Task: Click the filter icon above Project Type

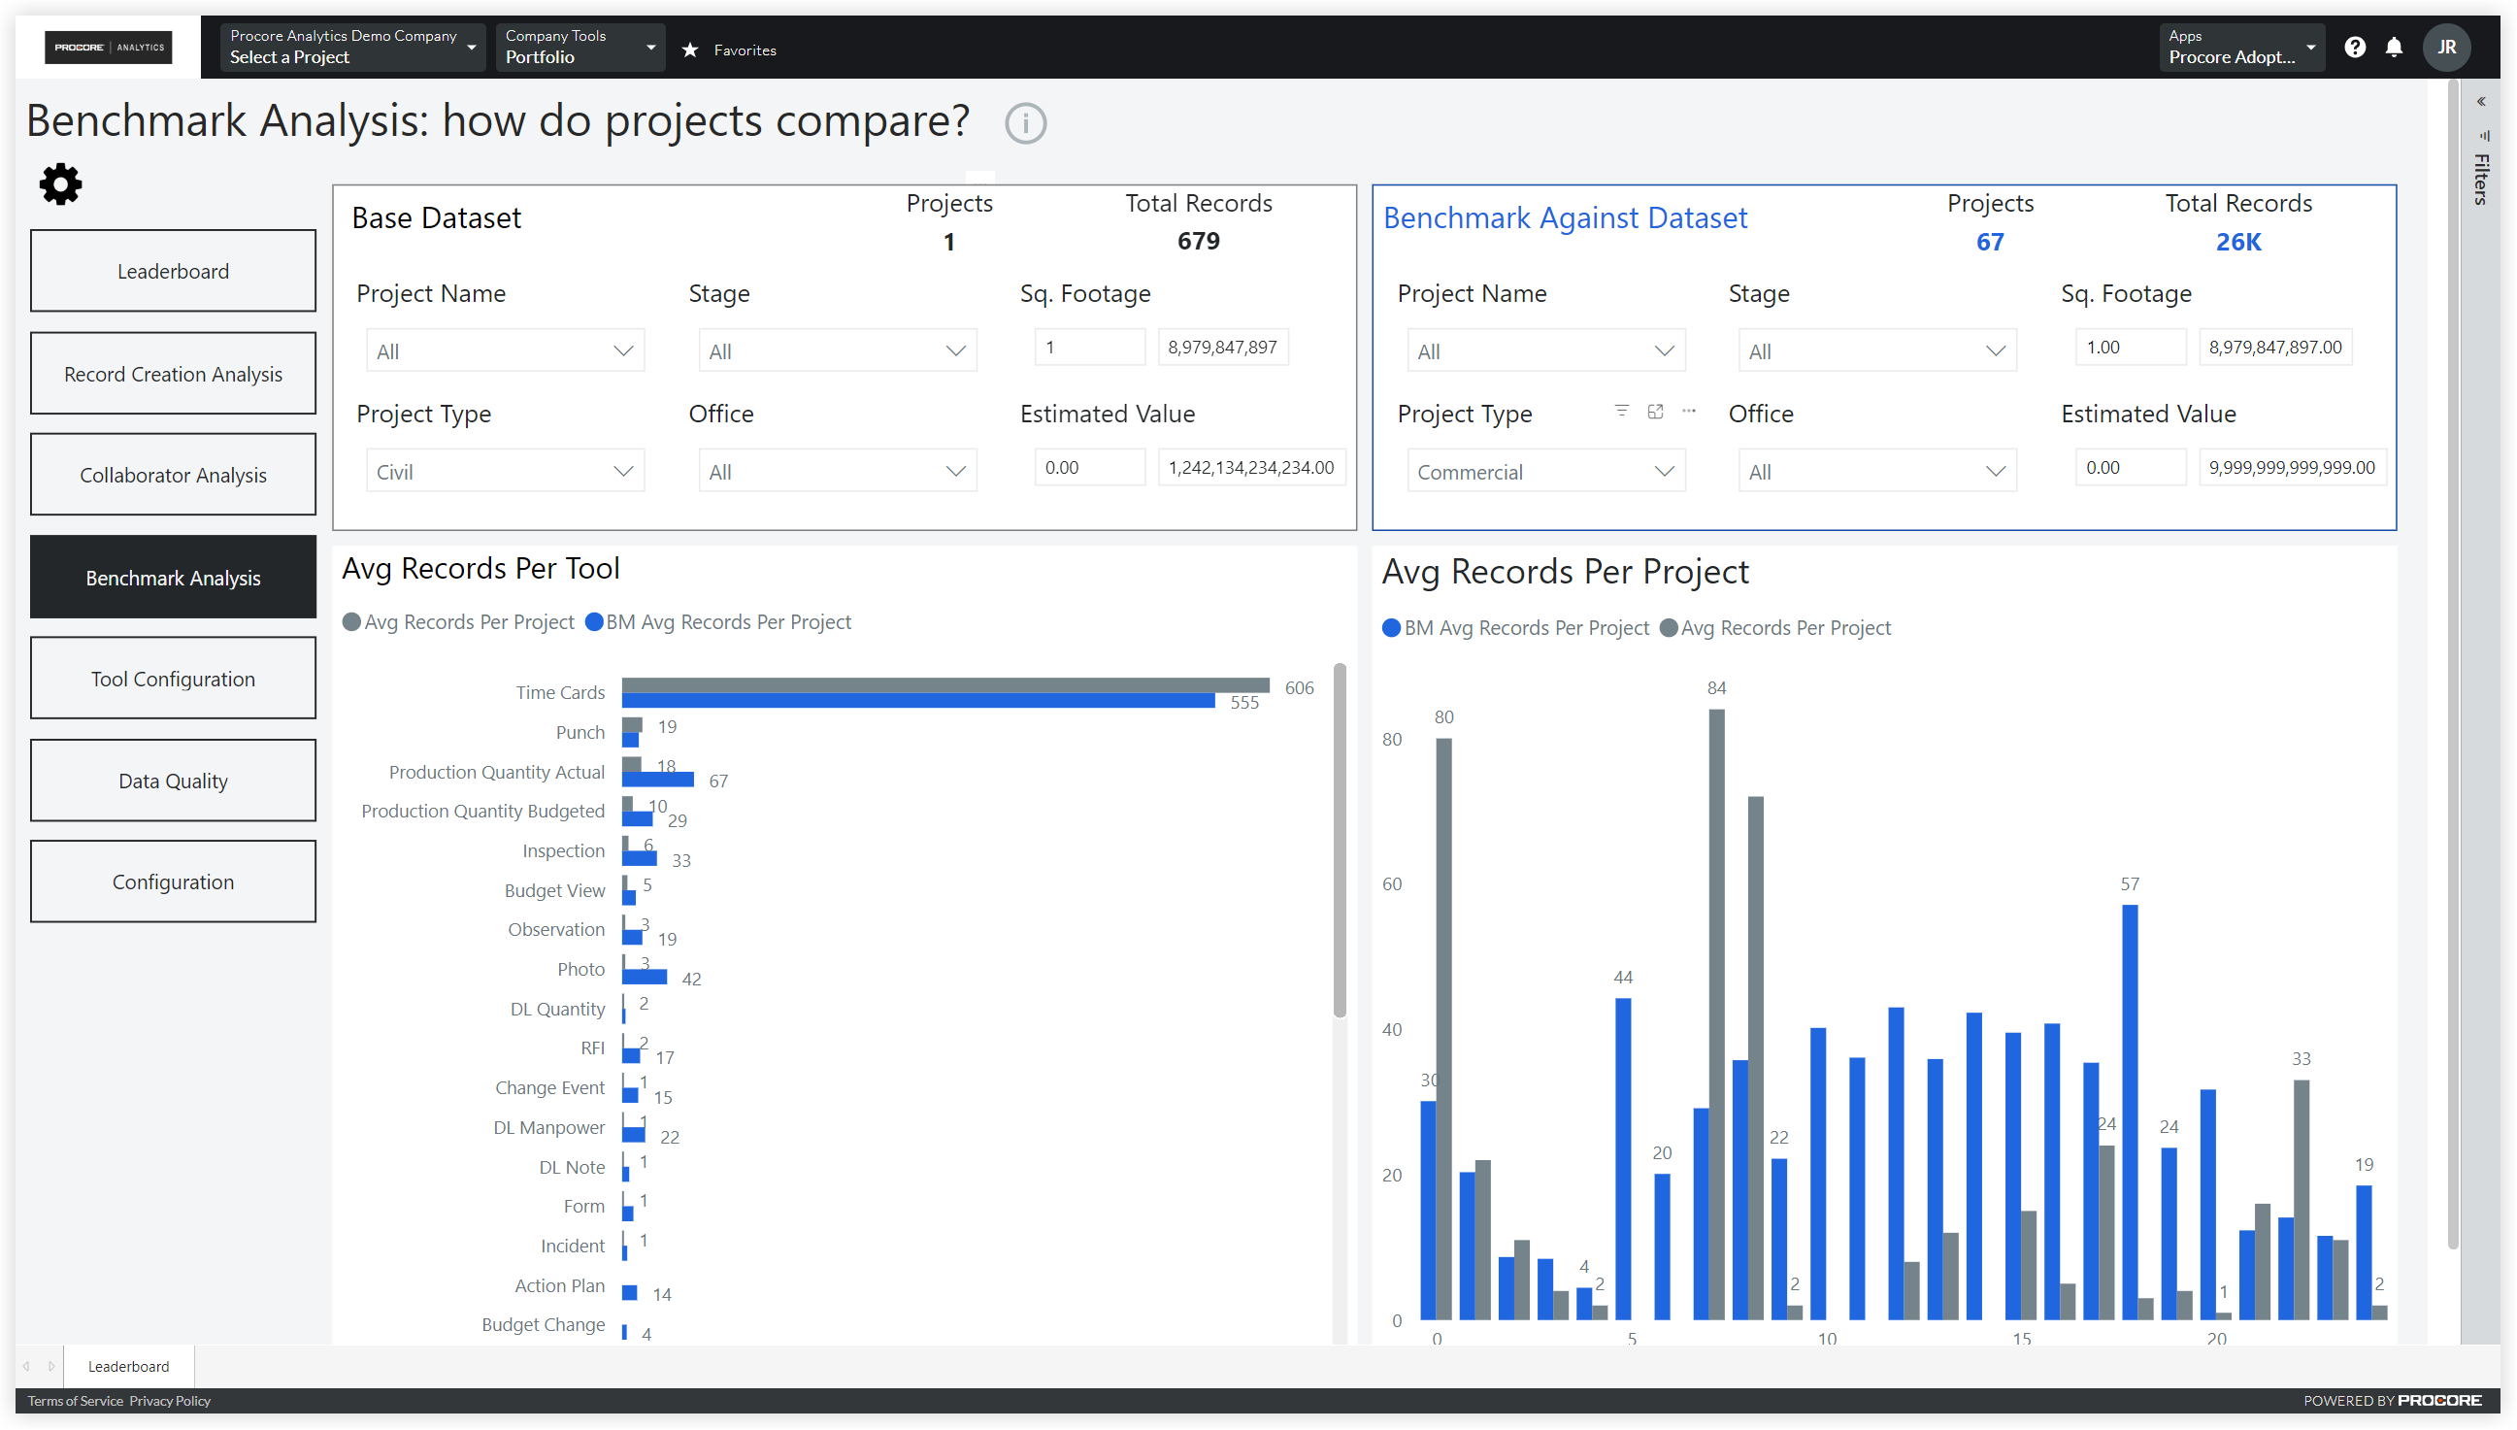Action: (1621, 411)
